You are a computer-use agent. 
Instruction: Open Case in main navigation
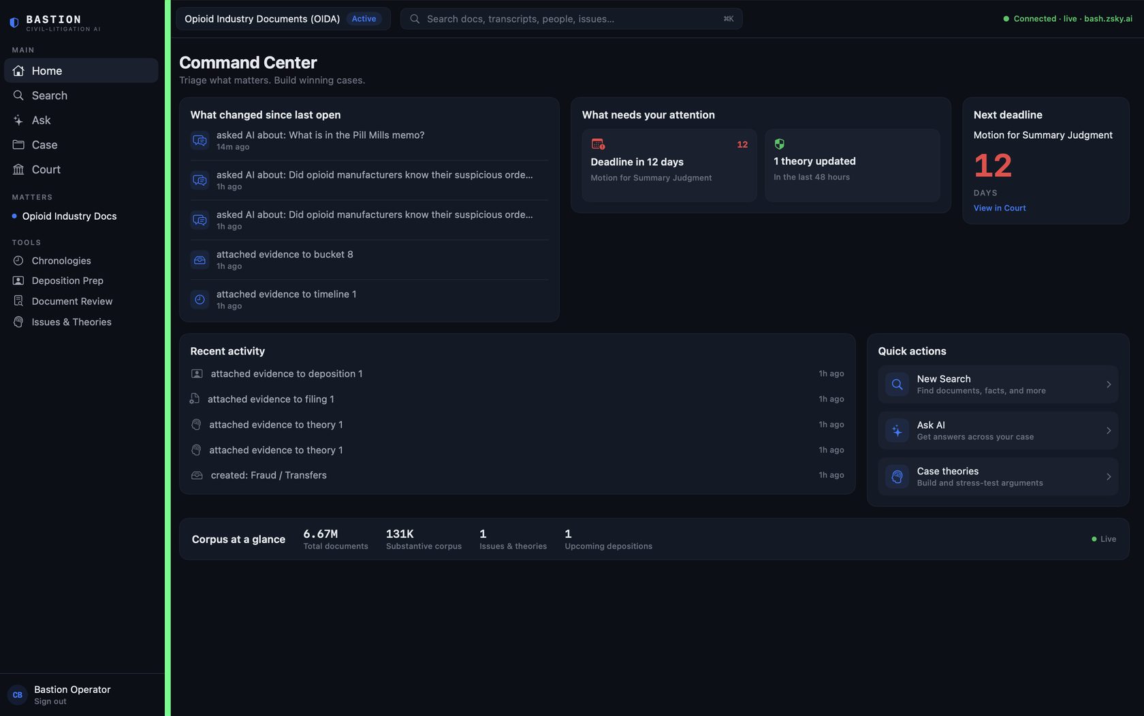click(x=81, y=144)
